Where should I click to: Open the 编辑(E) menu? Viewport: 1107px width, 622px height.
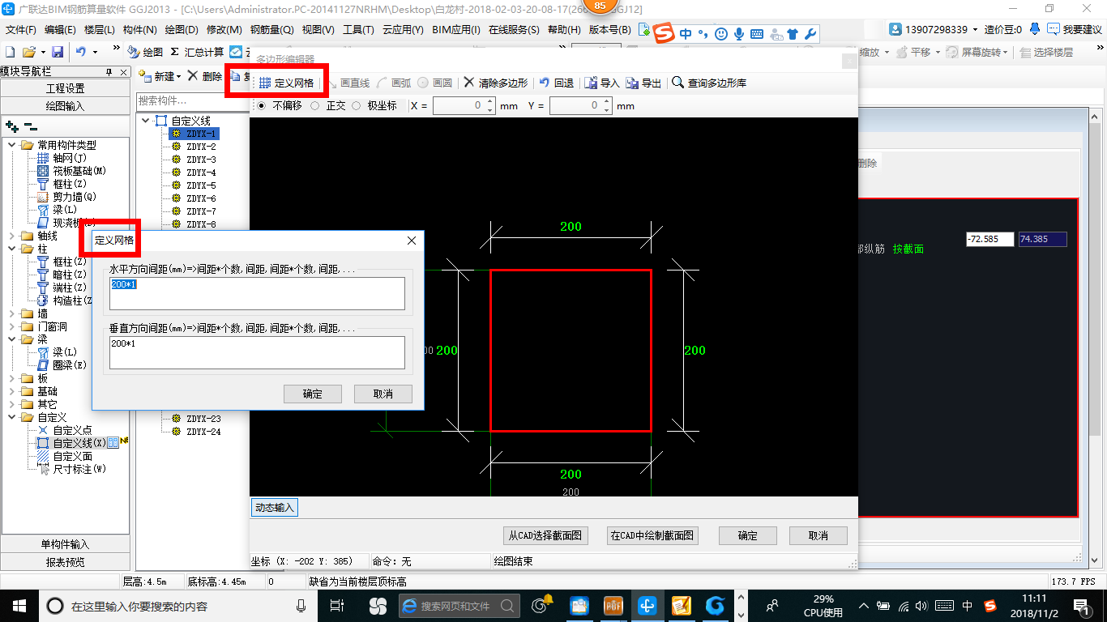pyautogui.click(x=60, y=30)
